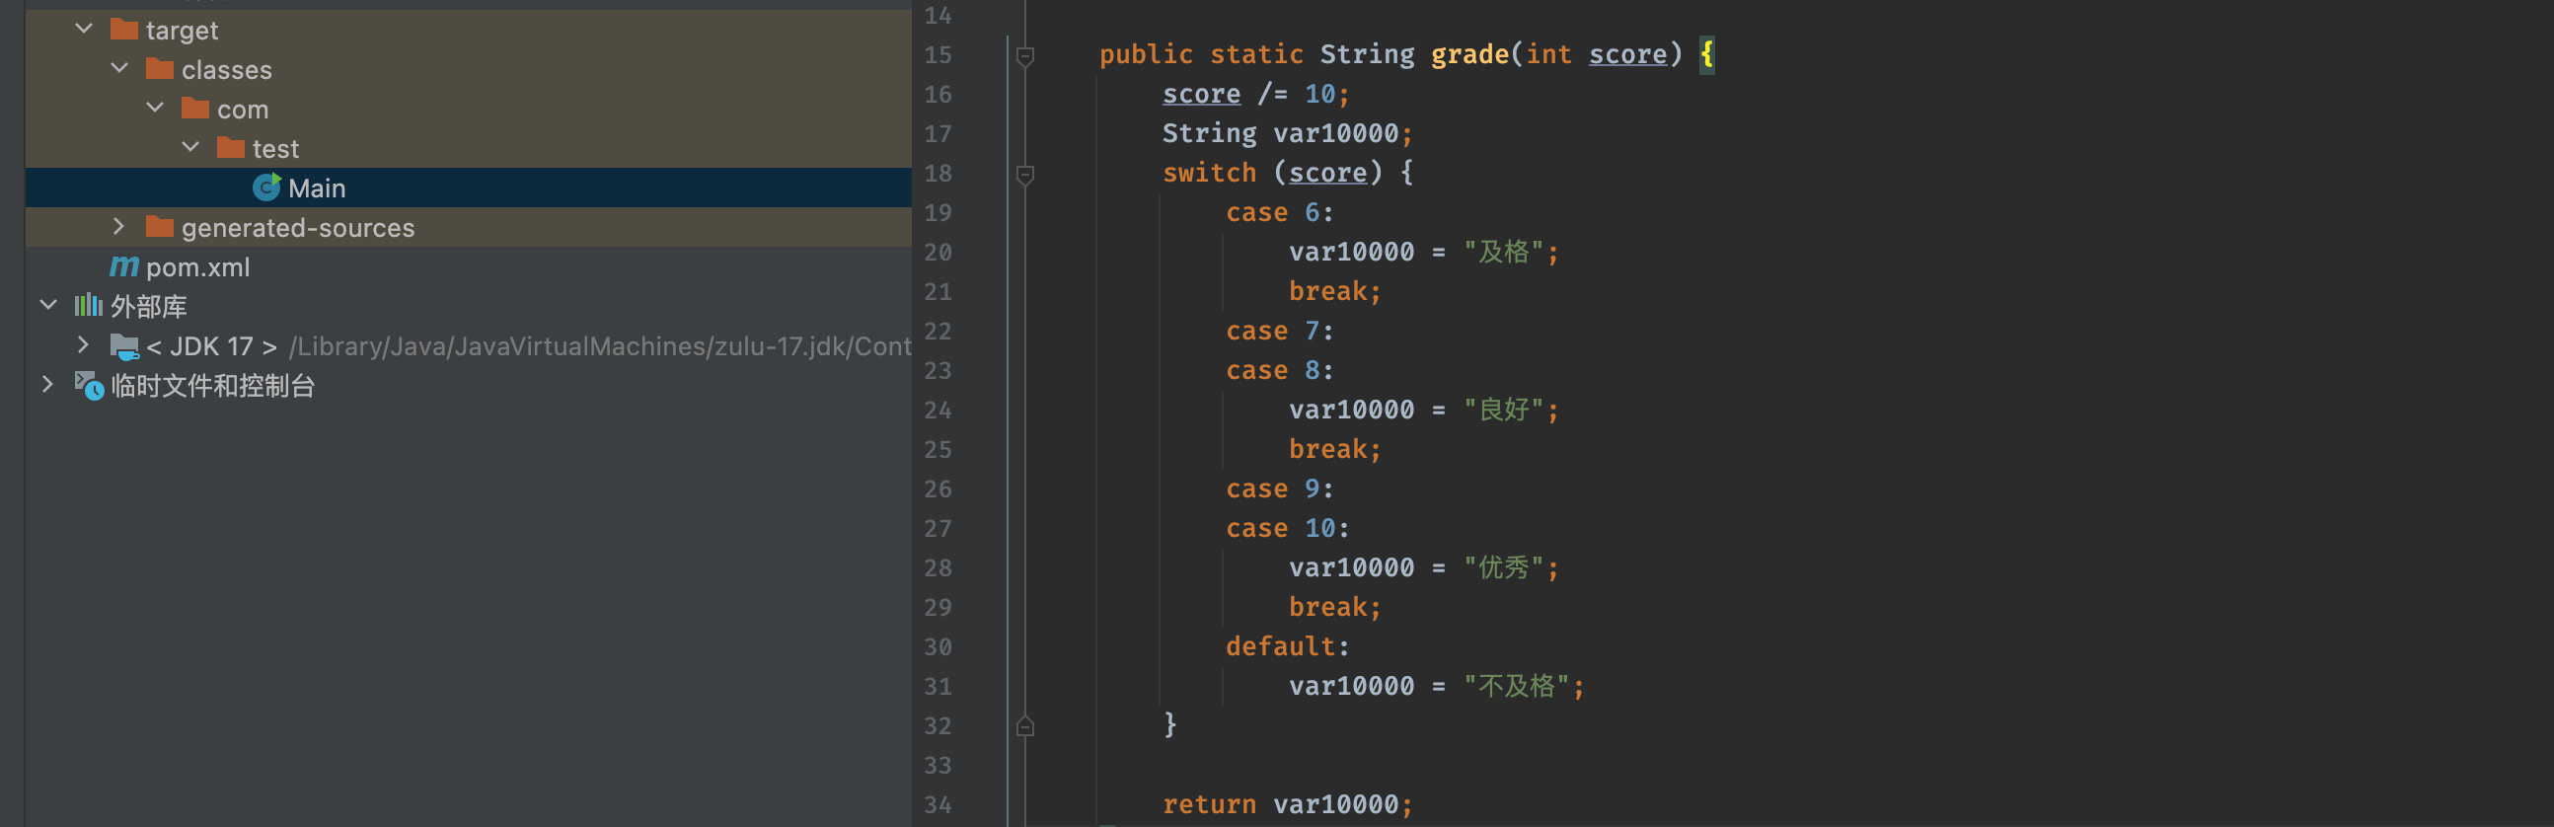This screenshot has width=2554, height=827.
Task: Click line number 18 in the gutter
Action: 937,173
